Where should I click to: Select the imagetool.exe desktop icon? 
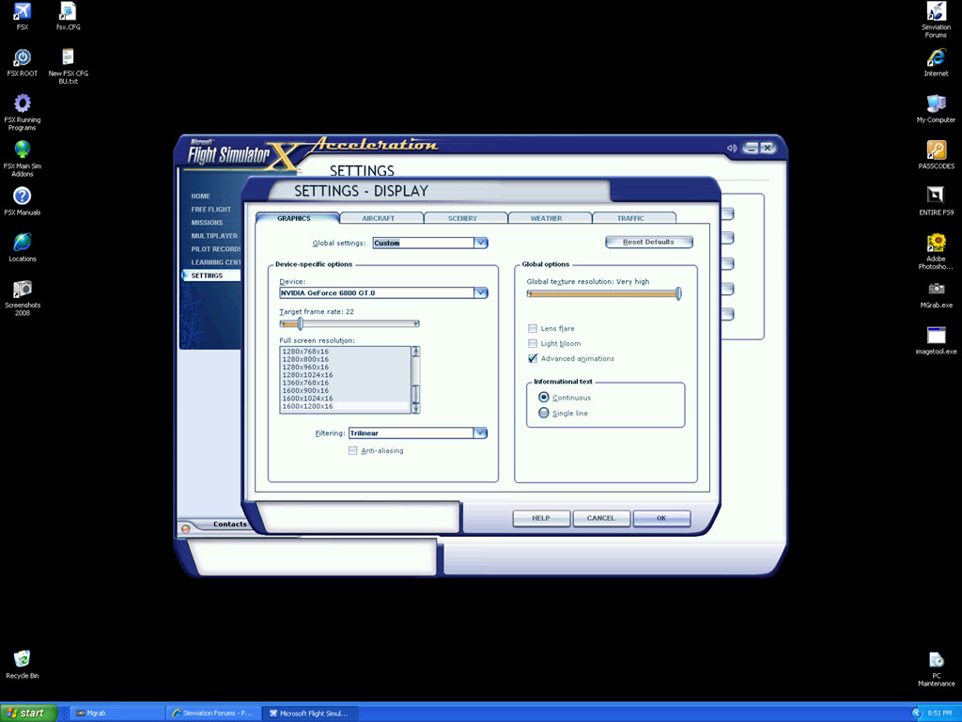click(x=937, y=336)
